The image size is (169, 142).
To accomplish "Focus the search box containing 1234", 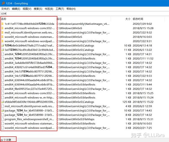I will tap(84, 14).
